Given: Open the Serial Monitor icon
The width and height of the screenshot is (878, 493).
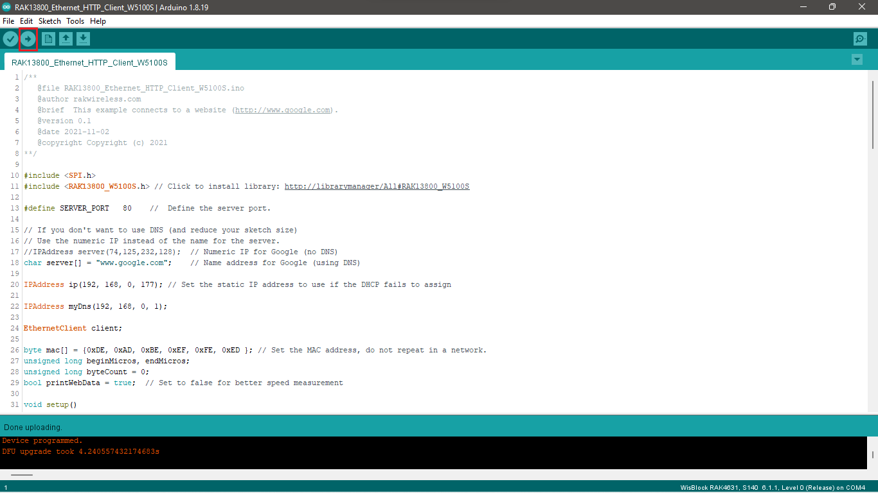Looking at the screenshot, I should click(x=860, y=39).
